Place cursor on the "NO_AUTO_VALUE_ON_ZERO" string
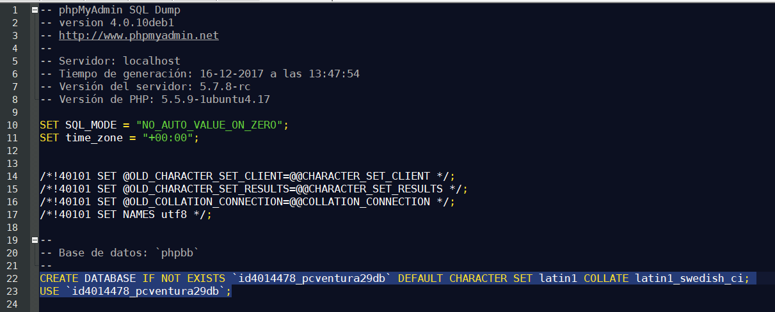 pyautogui.click(x=209, y=125)
